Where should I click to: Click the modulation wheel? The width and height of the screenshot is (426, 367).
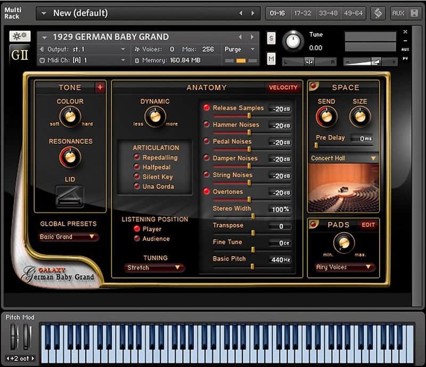(27, 337)
